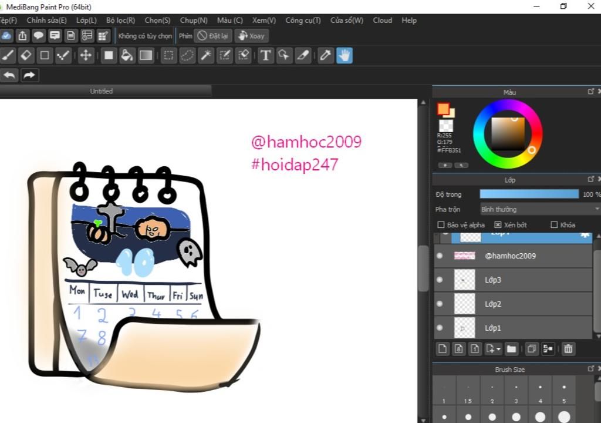
Task: Create a new layer folder
Action: pos(511,349)
